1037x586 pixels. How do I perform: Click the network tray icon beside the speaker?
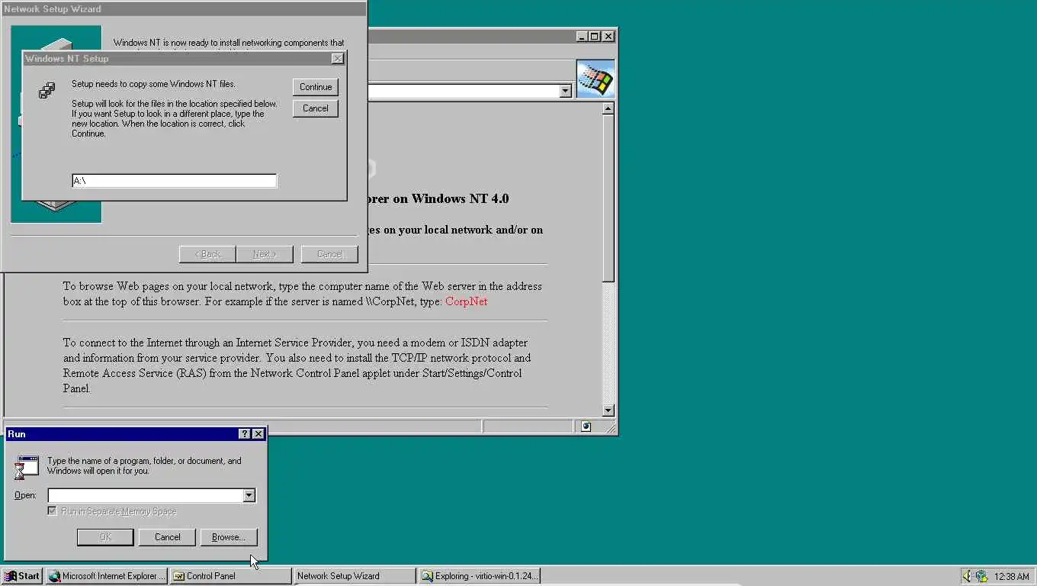981,576
